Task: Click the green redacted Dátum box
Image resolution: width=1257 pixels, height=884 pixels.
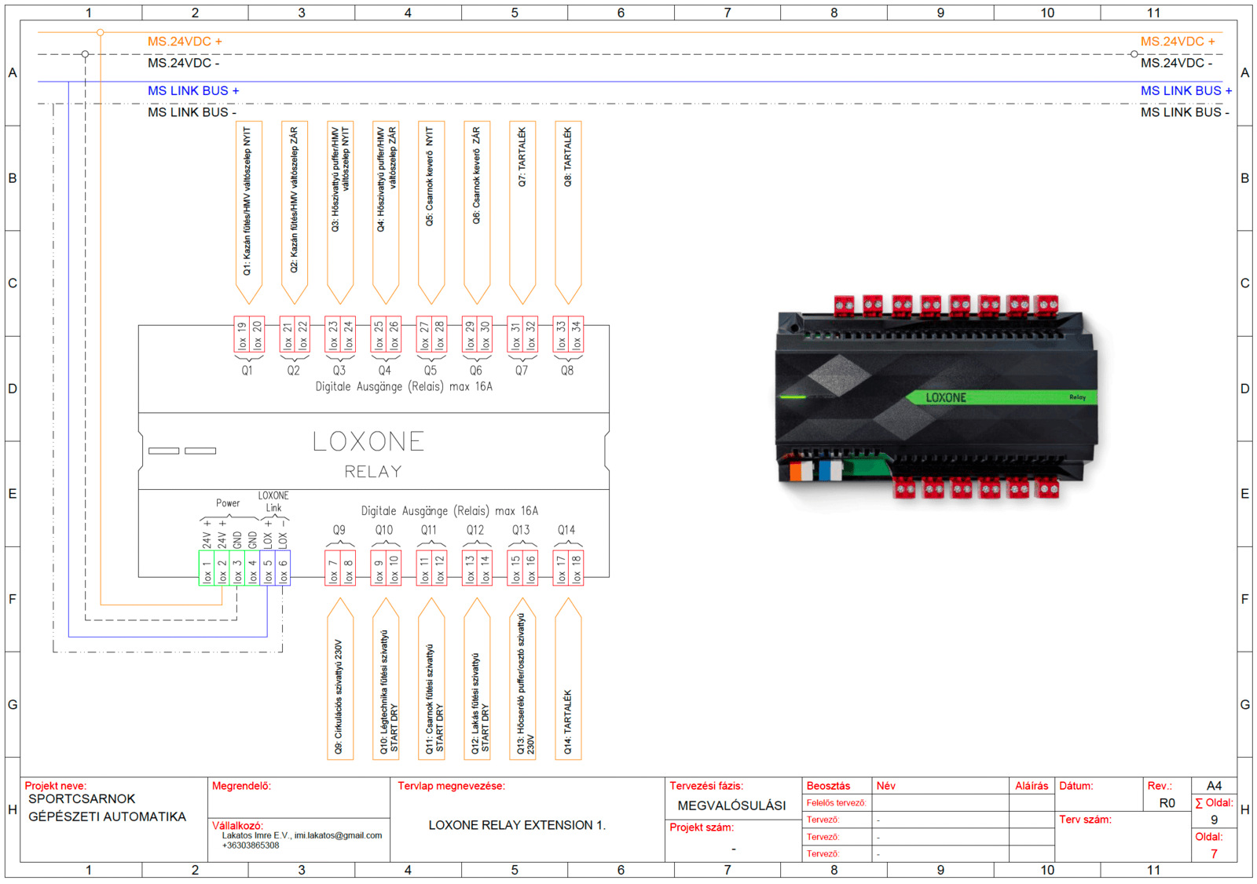Action: point(1101,801)
